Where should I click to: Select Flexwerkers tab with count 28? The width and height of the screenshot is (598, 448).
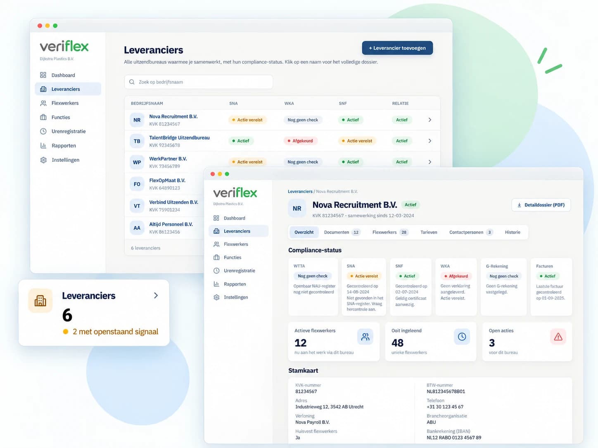pyautogui.click(x=390, y=232)
